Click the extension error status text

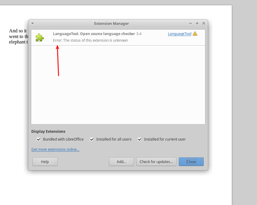(x=91, y=40)
